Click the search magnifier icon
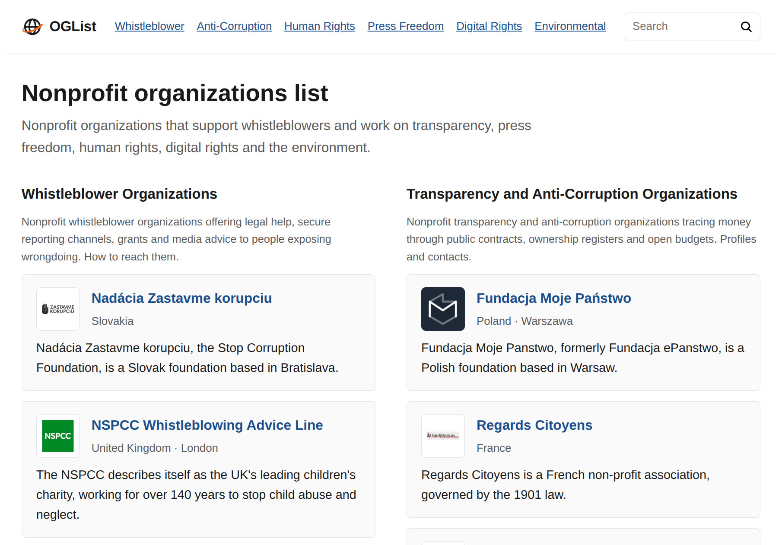 [746, 27]
